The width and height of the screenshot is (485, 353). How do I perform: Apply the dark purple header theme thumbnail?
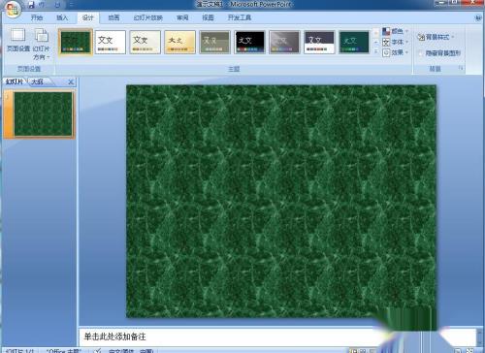[x=320, y=42]
